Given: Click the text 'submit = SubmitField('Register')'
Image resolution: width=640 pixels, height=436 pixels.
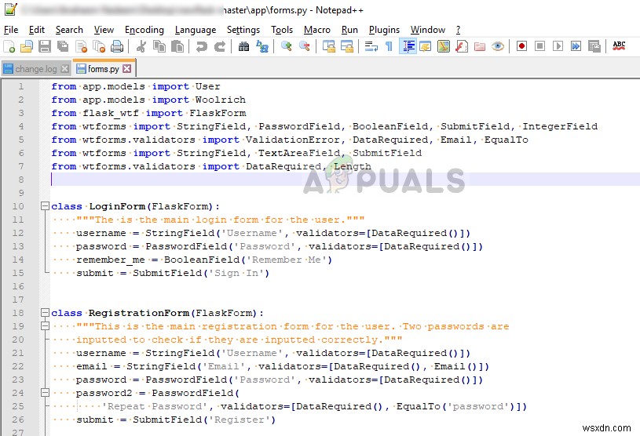Looking at the screenshot, I should 176,420.
